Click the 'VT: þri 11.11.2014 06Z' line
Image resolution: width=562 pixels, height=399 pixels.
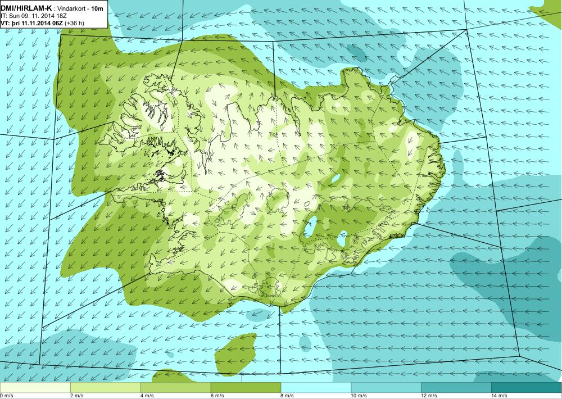click(x=32, y=23)
